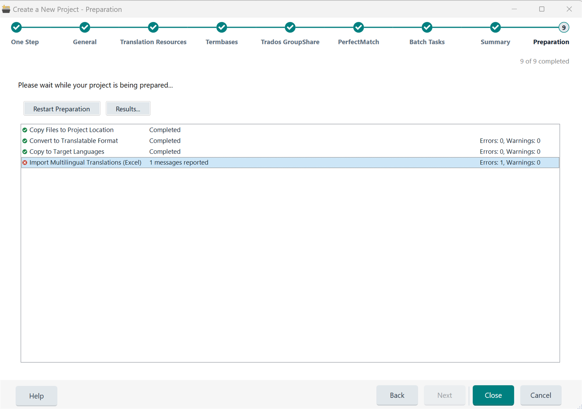
Task: Select the Summary step label
Action: pyautogui.click(x=495, y=42)
